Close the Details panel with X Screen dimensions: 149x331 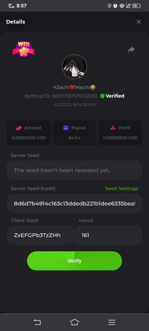click(x=139, y=22)
